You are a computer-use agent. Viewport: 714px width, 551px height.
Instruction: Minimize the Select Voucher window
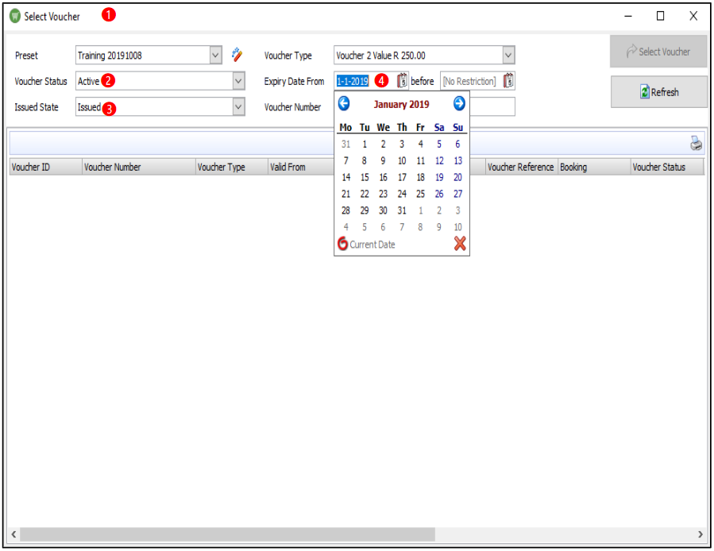(x=628, y=16)
